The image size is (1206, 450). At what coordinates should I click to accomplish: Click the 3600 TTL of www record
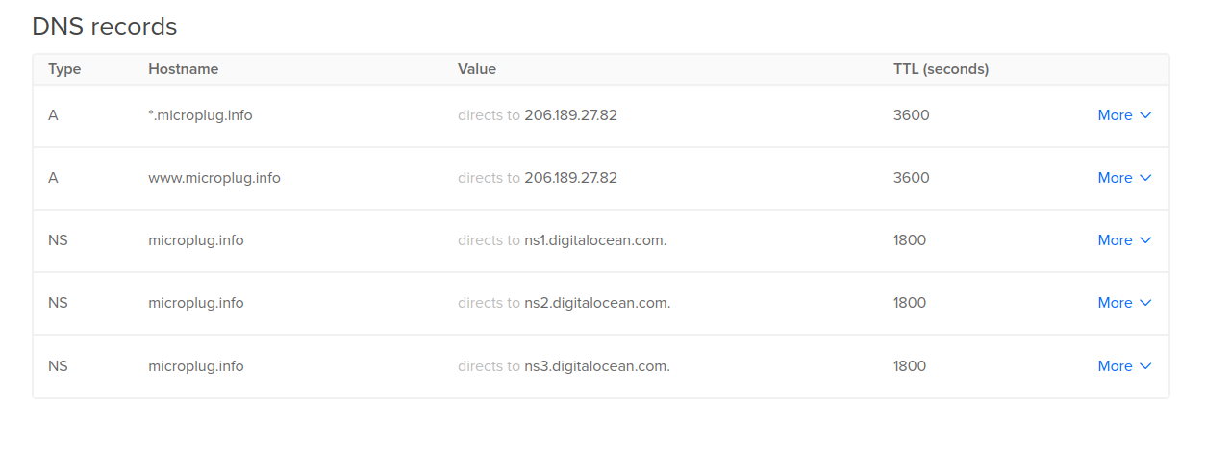[911, 178]
